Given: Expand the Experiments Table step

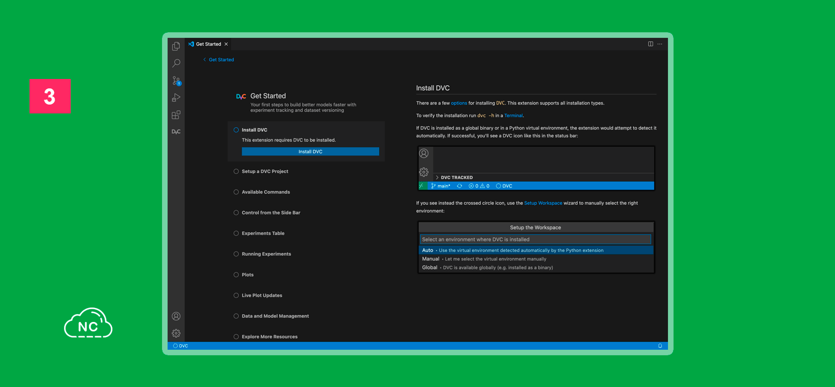Looking at the screenshot, I should pos(263,234).
